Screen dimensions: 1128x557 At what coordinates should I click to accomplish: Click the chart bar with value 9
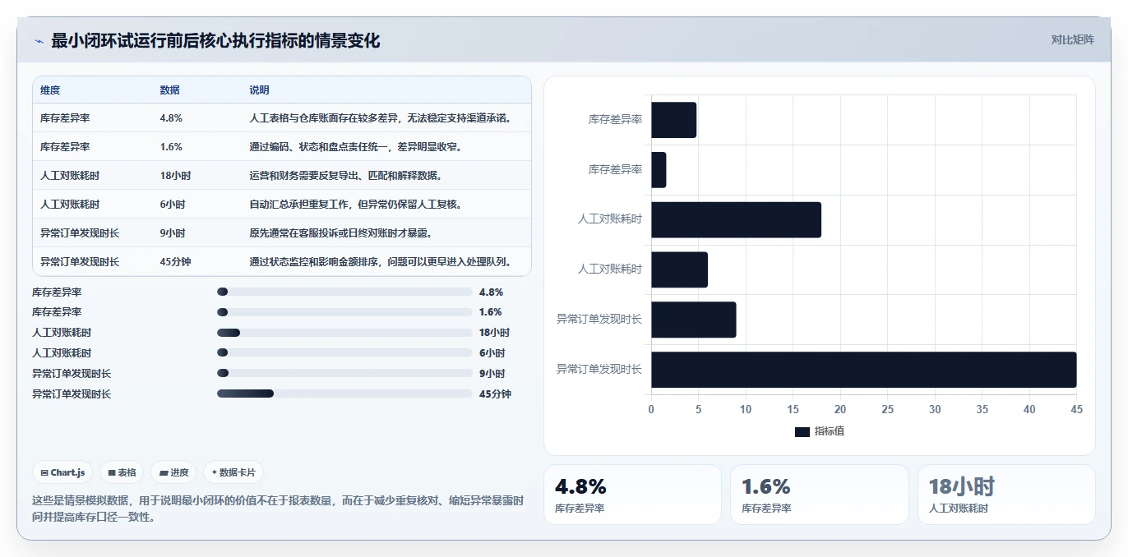pyautogui.click(x=693, y=320)
